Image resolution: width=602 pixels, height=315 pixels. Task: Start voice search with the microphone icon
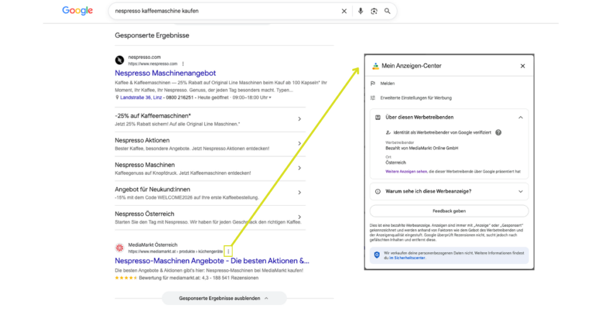(360, 11)
